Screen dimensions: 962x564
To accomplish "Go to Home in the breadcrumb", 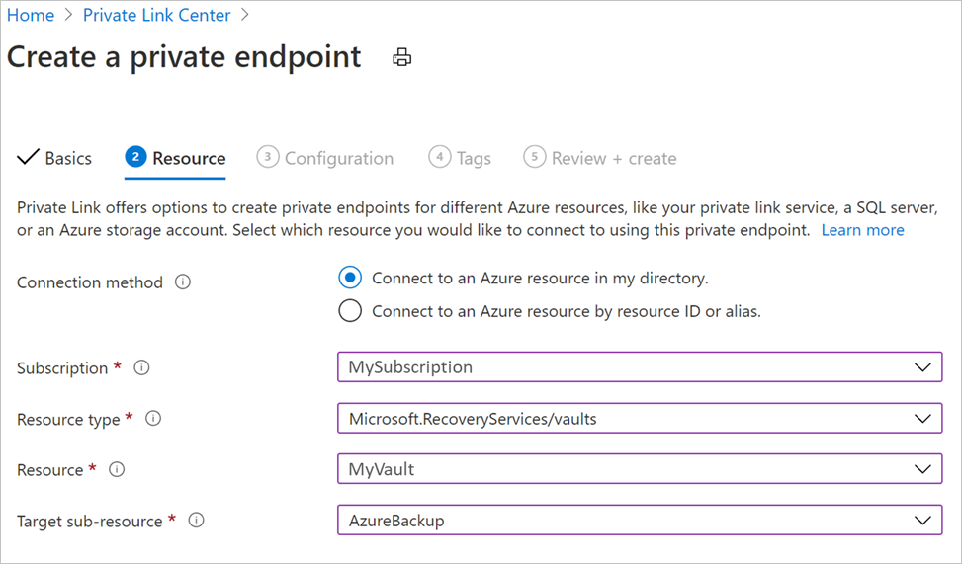I will [x=31, y=15].
